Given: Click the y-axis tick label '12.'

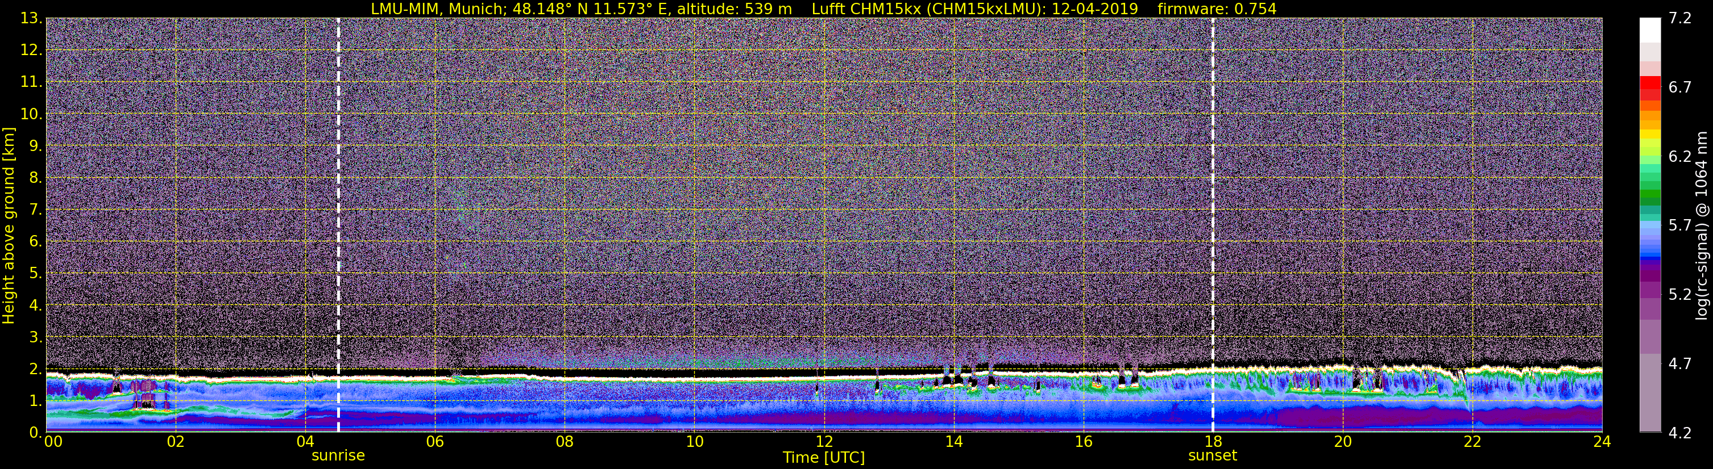Looking at the screenshot, I should point(31,50).
